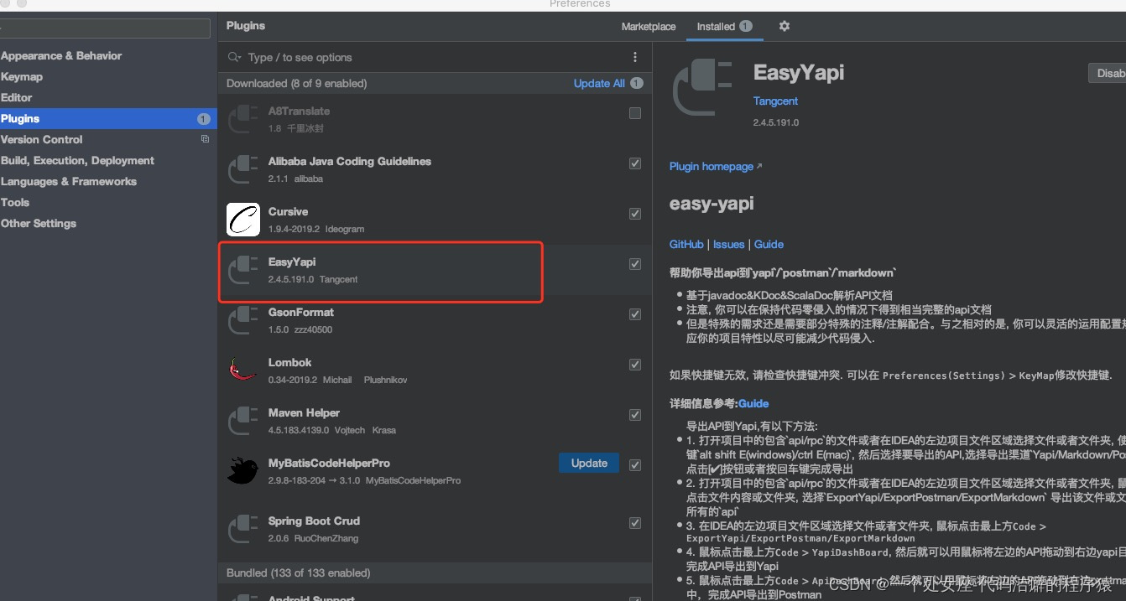
Task: Enable the A8Translate plugin checkbox
Action: pos(635,113)
